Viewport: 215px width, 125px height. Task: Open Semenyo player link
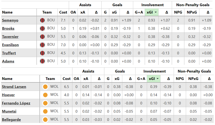(10, 20)
